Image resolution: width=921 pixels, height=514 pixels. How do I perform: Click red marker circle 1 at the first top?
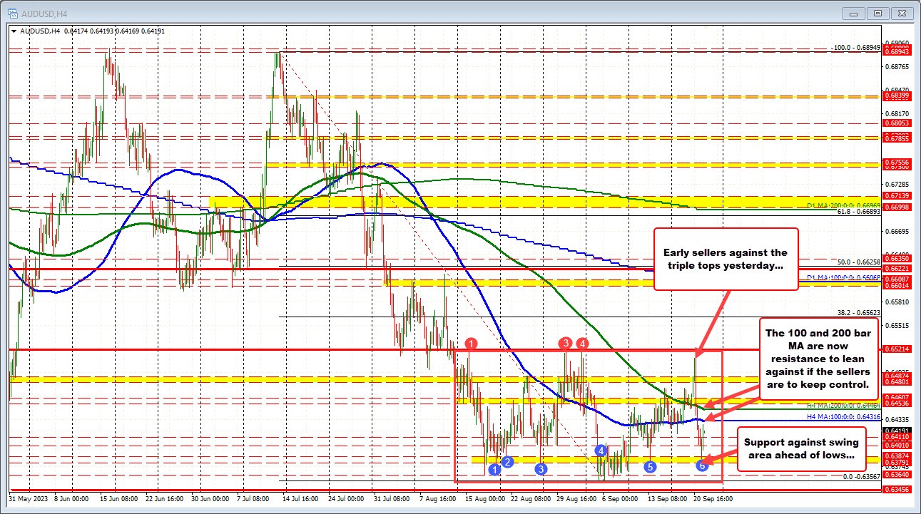click(x=471, y=344)
